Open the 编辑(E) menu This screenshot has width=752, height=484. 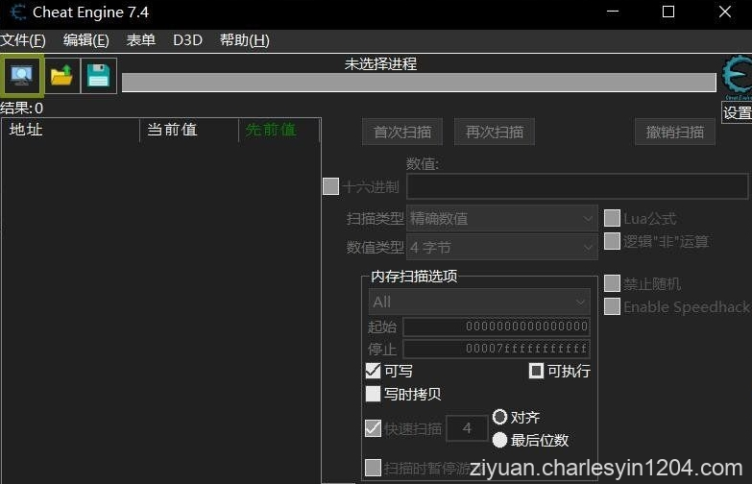86,40
